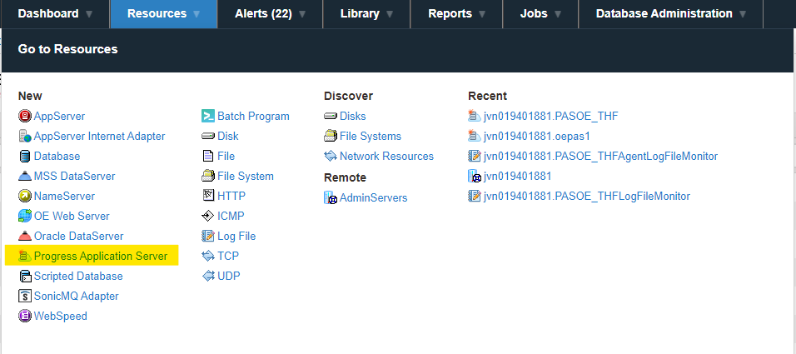796x354 pixels.
Task: Open jvn019401881.PASOE_THF recent link
Action: 551,117
